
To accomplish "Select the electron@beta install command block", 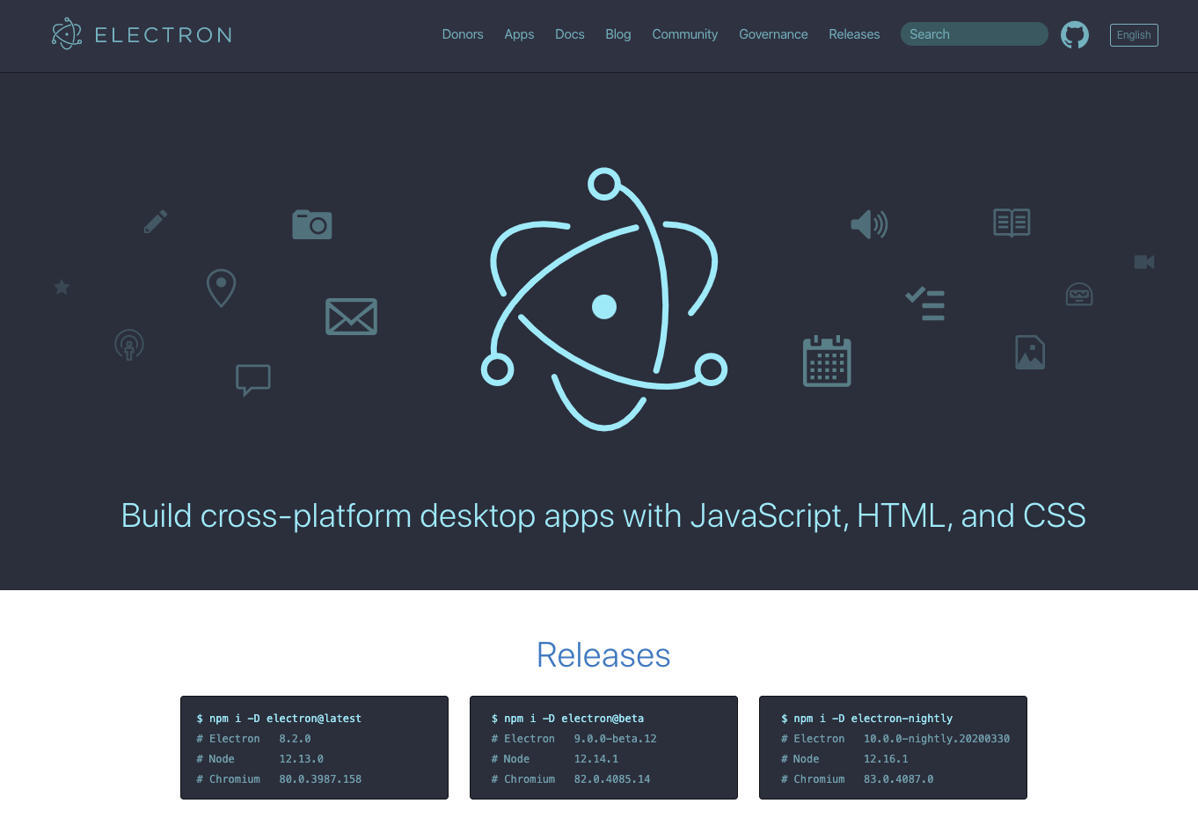I will [x=603, y=748].
